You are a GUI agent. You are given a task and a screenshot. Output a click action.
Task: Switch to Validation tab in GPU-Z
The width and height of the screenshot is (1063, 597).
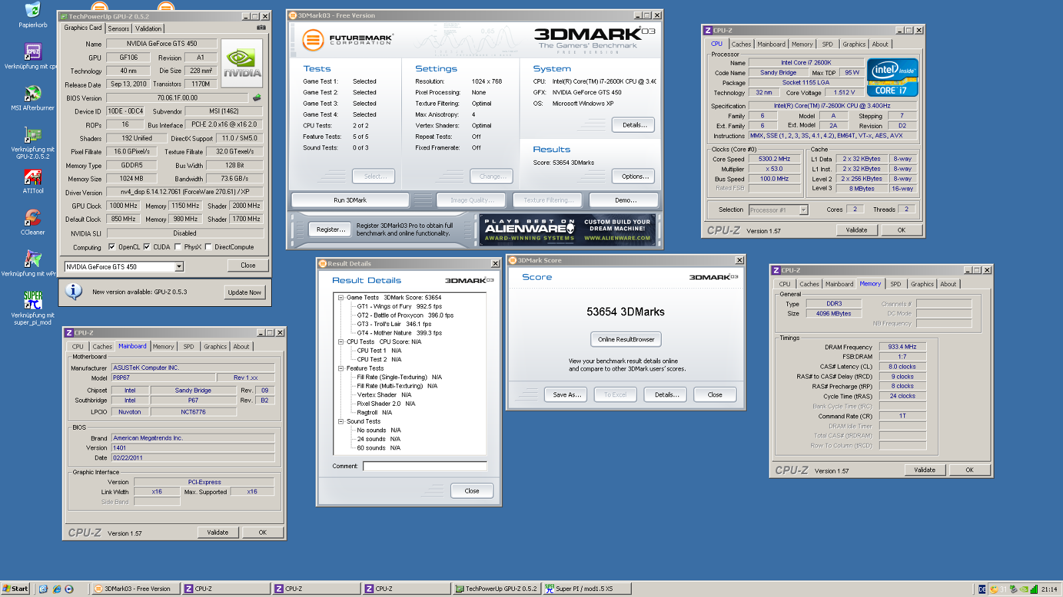148,29
